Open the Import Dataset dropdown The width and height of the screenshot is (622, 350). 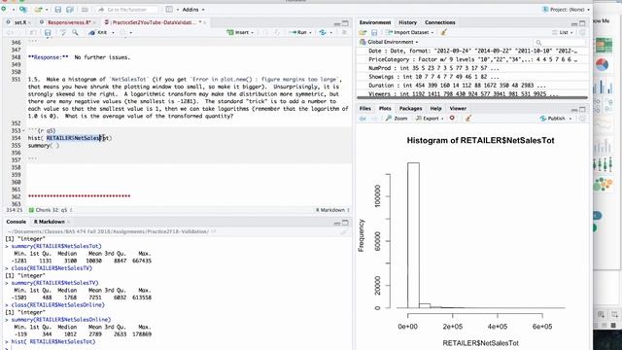click(410, 32)
